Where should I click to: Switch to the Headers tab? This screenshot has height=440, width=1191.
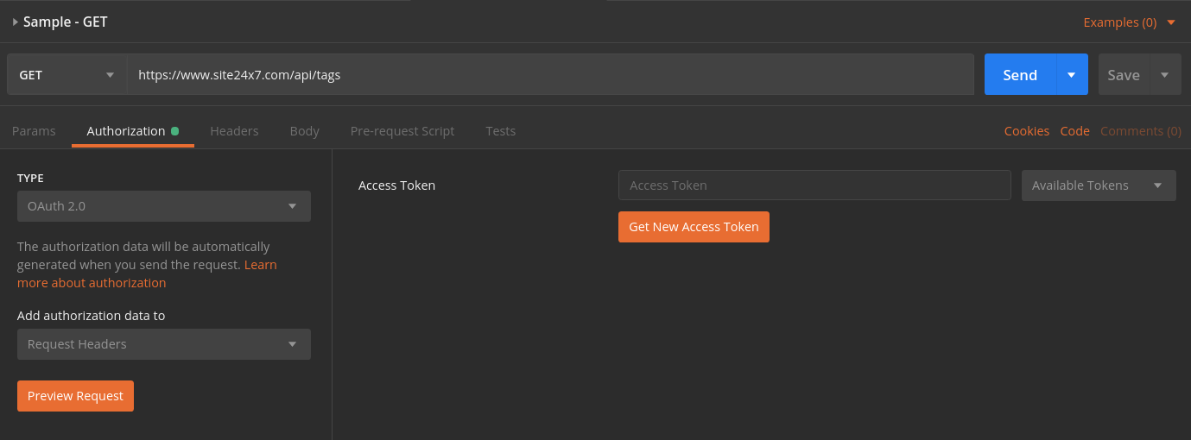(234, 131)
